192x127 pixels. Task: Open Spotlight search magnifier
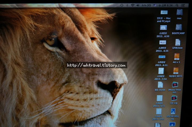[x=177, y=5]
